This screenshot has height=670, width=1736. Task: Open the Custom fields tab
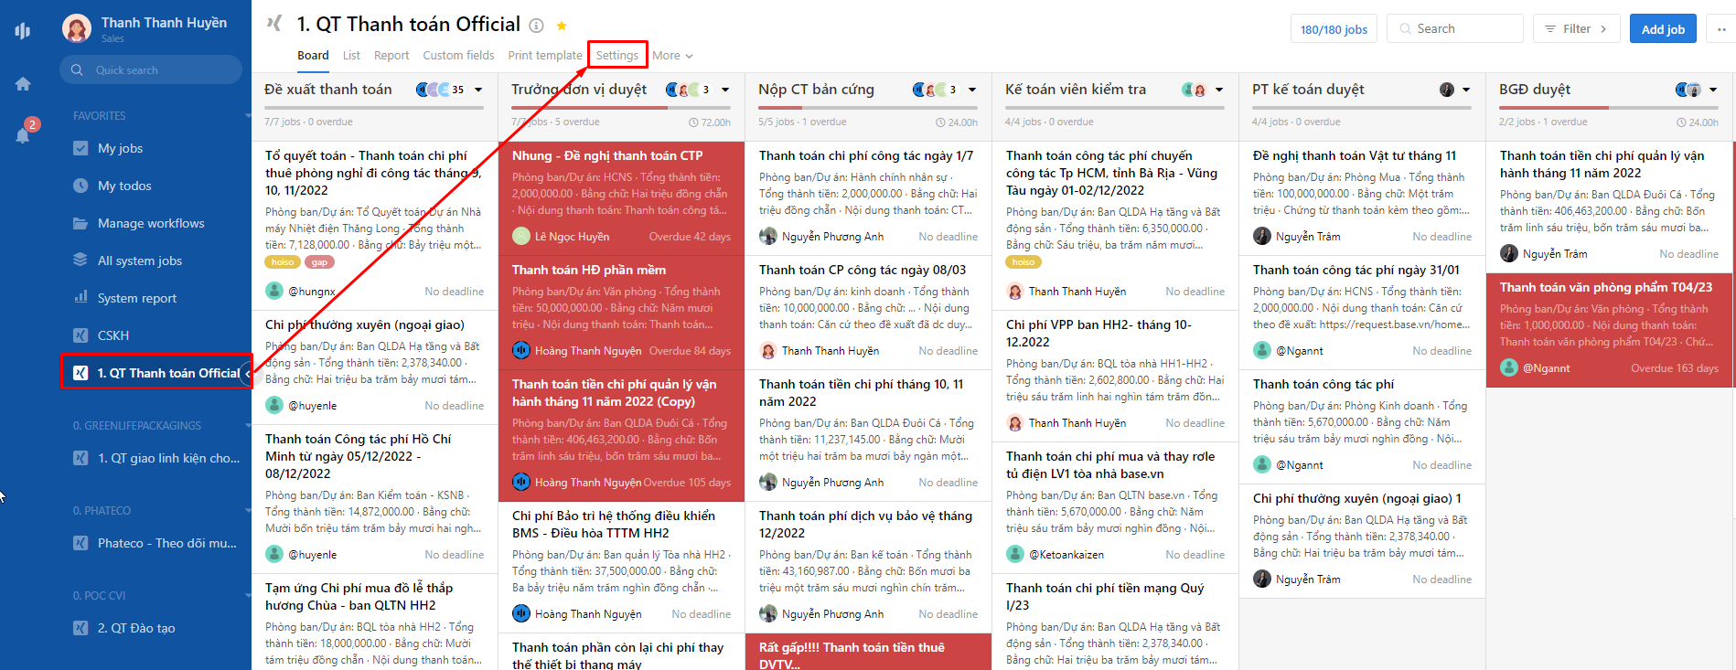[458, 55]
